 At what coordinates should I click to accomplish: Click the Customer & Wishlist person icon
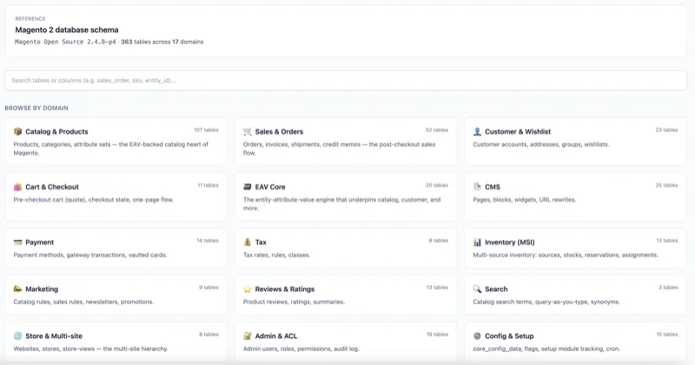point(477,131)
